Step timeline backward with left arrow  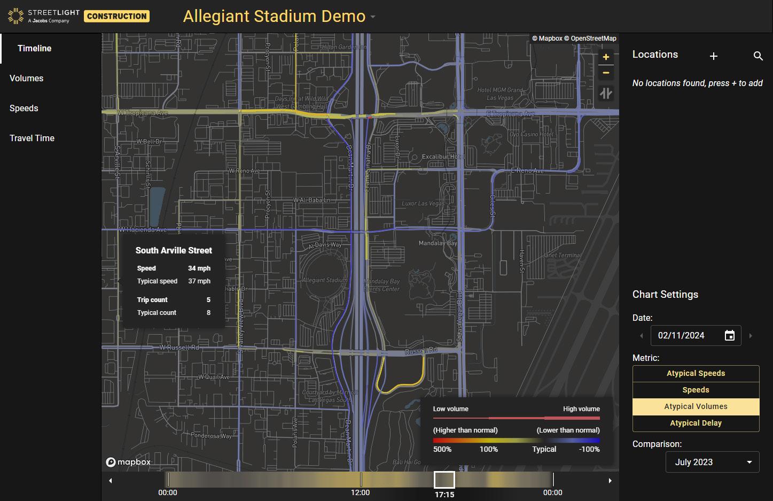[x=111, y=481]
